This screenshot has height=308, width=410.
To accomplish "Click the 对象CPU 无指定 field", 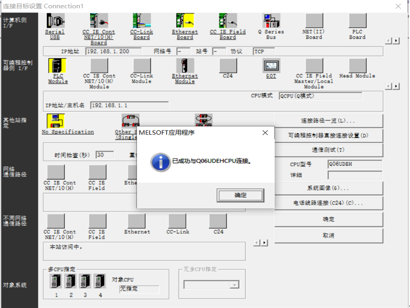I will 139,289.
